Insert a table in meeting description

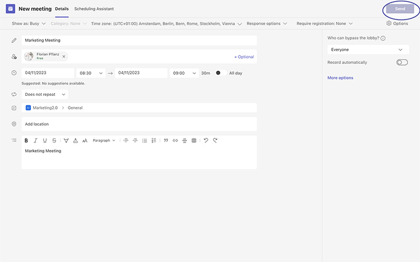click(194, 140)
